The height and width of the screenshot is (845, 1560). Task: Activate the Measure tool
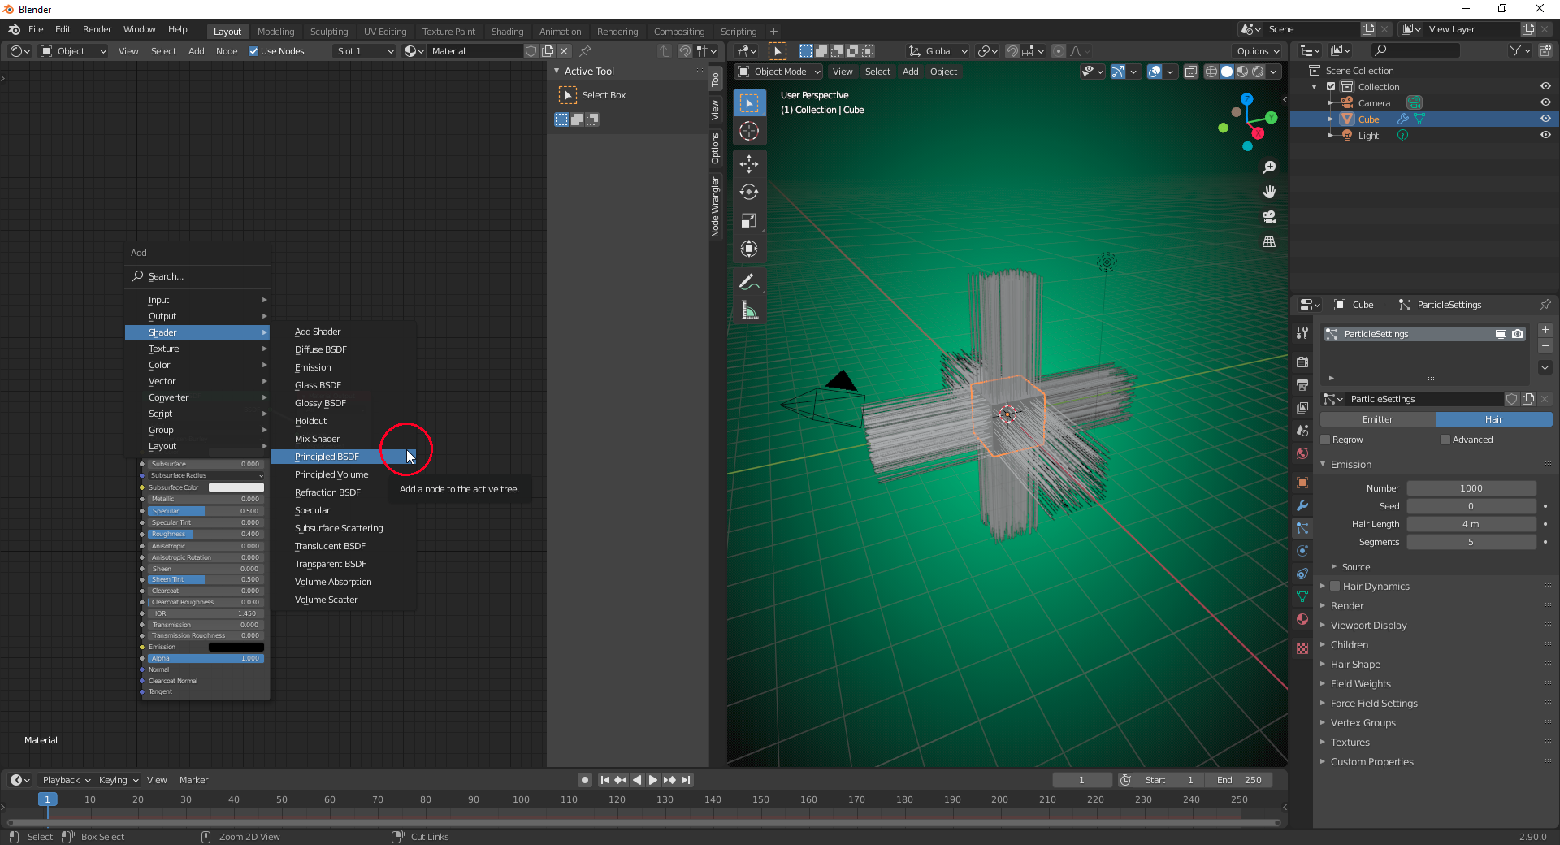pyautogui.click(x=749, y=310)
